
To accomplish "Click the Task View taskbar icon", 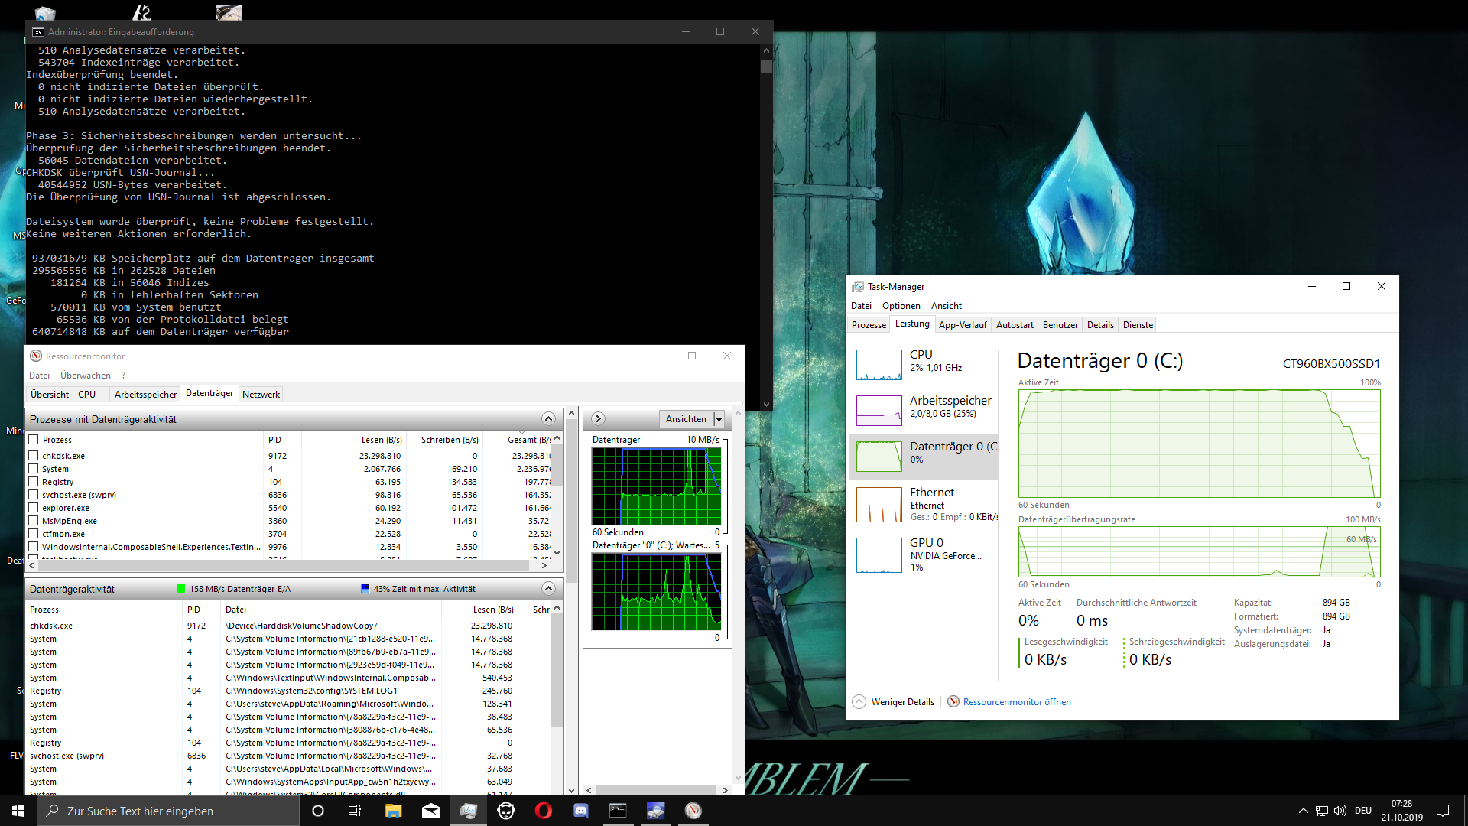I will [x=355, y=811].
